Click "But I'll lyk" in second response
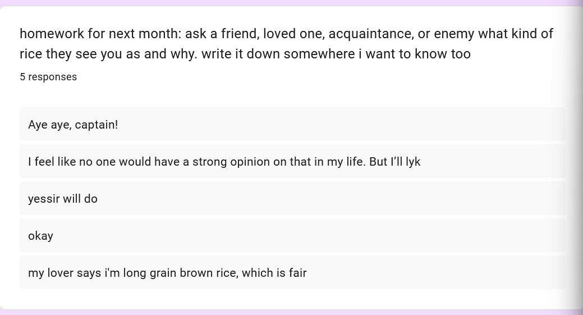Viewport: 583px width, 315px height. (x=394, y=162)
